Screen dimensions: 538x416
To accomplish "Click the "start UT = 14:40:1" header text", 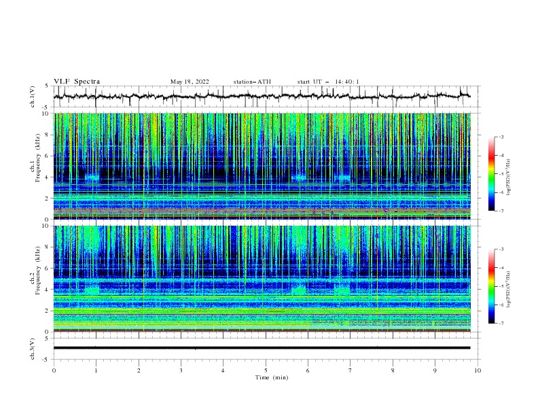I will pos(328,82).
